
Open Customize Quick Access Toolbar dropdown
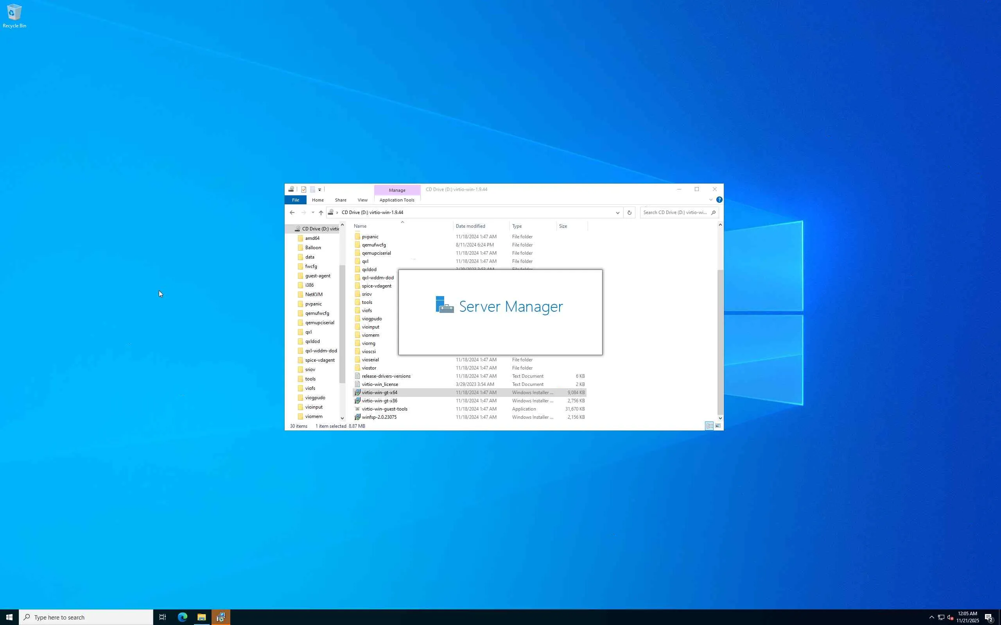320,190
